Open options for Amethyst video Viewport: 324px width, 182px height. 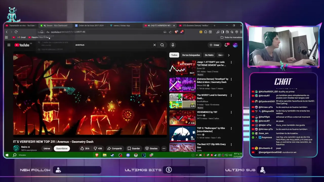(231, 79)
